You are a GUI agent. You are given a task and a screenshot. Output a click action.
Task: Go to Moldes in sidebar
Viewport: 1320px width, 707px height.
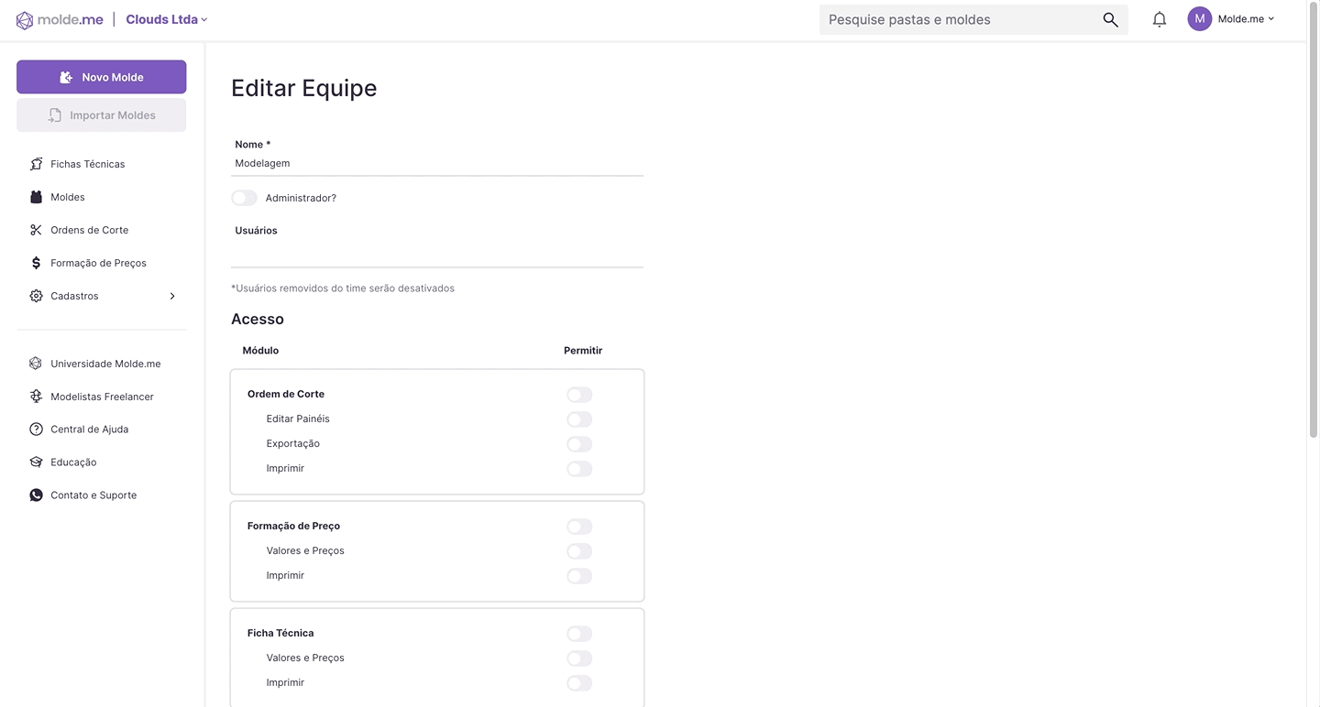click(x=68, y=197)
